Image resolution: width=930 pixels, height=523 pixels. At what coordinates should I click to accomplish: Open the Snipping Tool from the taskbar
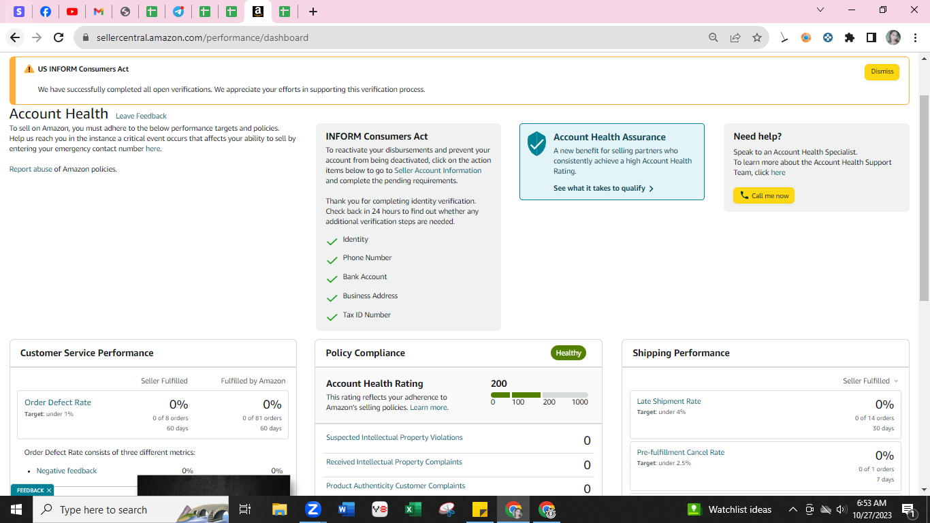tap(447, 509)
